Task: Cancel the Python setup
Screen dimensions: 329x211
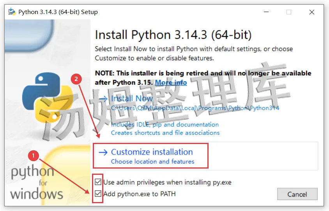Action: (x=297, y=194)
